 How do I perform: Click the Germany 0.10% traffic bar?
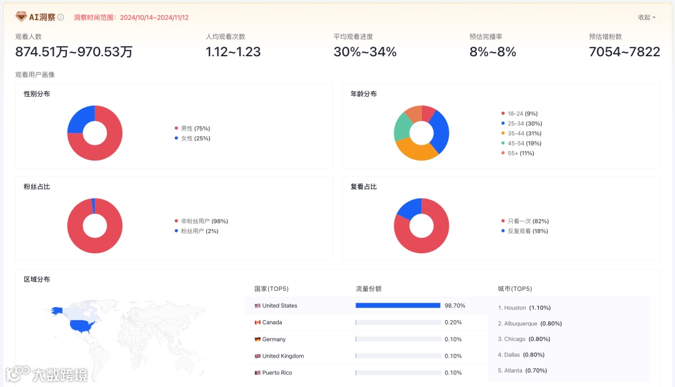[x=397, y=340]
